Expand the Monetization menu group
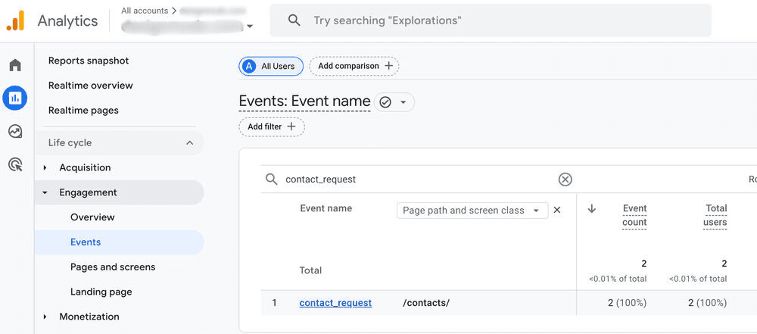This screenshot has width=757, height=334. point(45,317)
